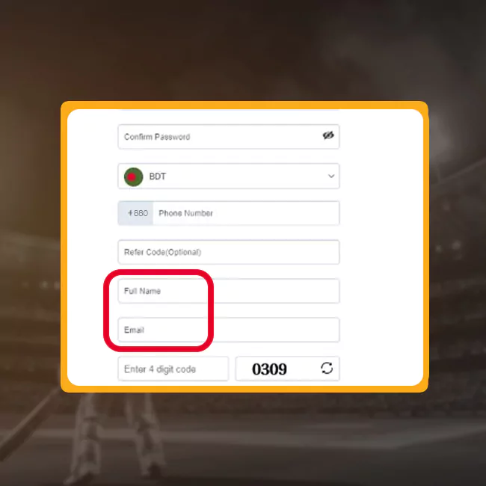
Task: Focus the Phone Number field
Action: [246, 213]
